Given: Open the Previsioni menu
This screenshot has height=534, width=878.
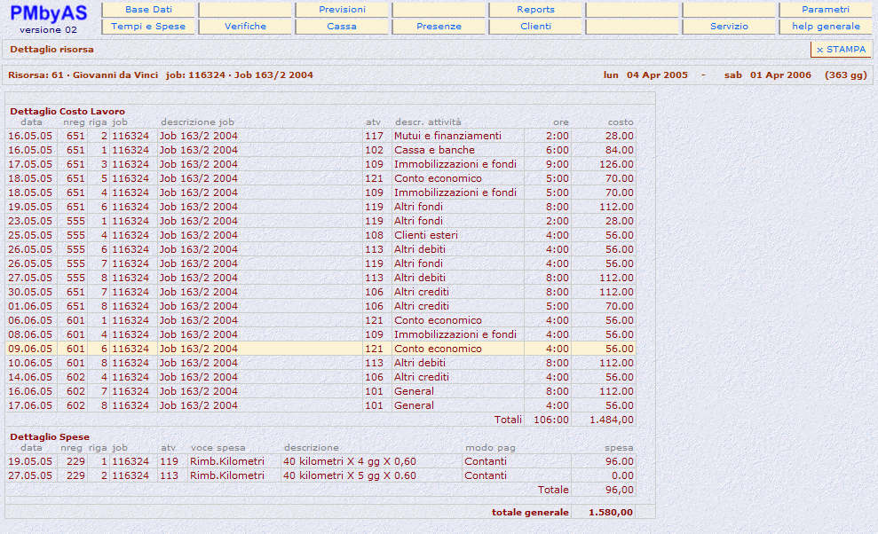Looking at the screenshot, I should tap(342, 10).
